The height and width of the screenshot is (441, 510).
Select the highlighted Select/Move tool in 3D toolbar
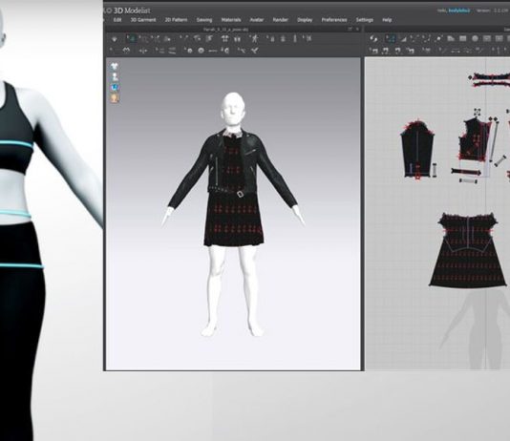click(132, 39)
